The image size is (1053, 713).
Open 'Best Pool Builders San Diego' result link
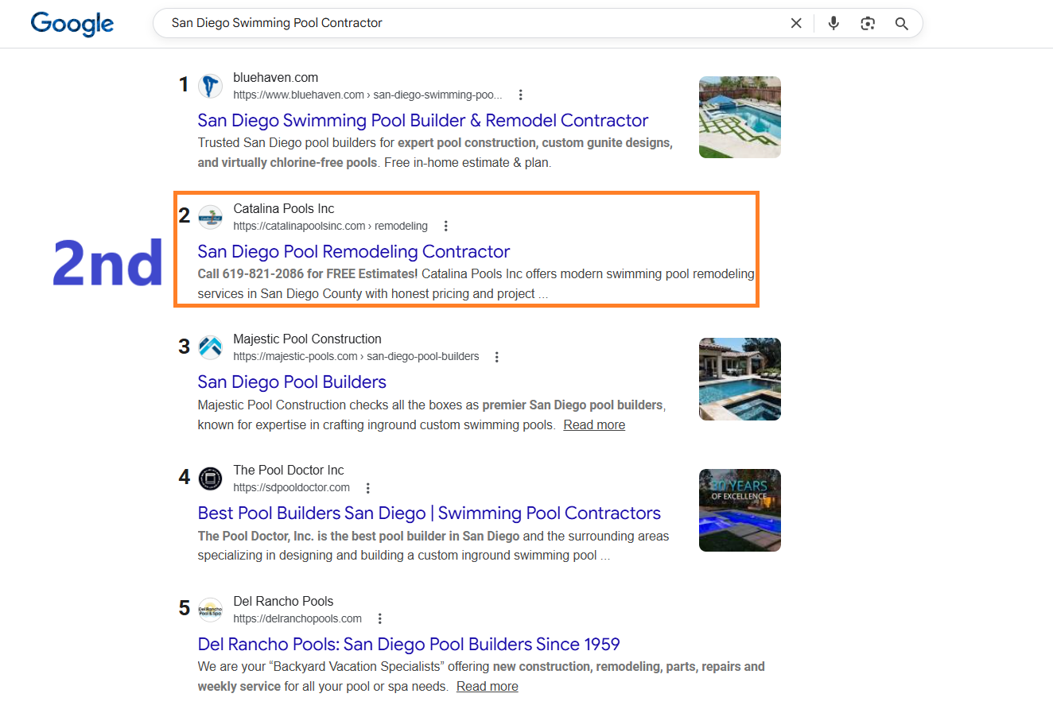coord(429,513)
